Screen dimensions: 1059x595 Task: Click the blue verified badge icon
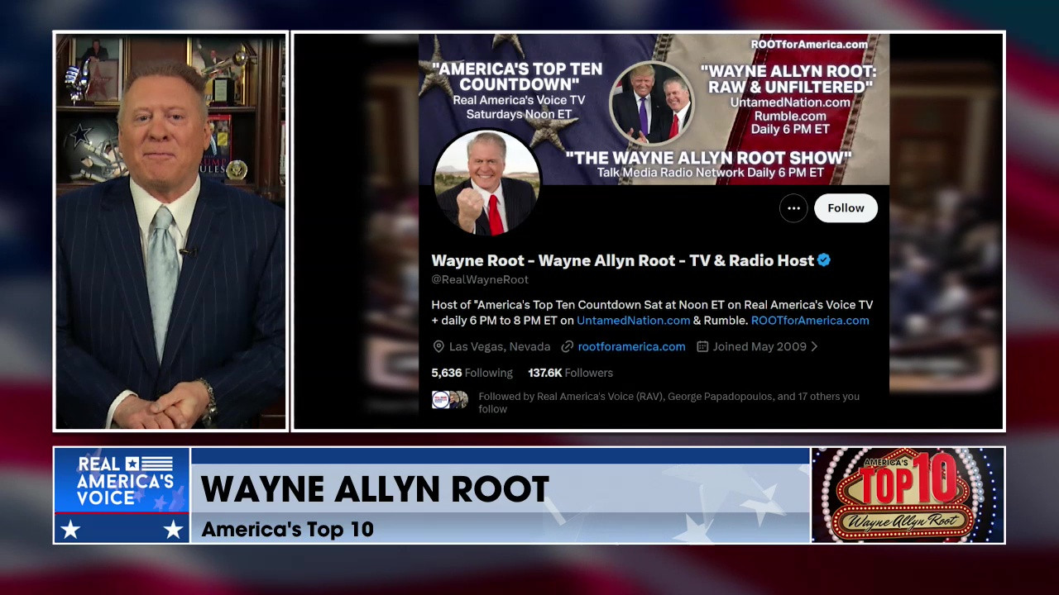(824, 260)
